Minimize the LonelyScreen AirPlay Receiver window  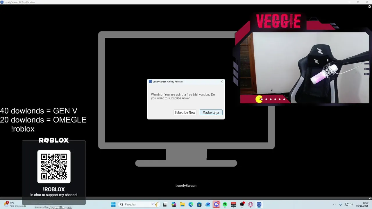(350, 2)
